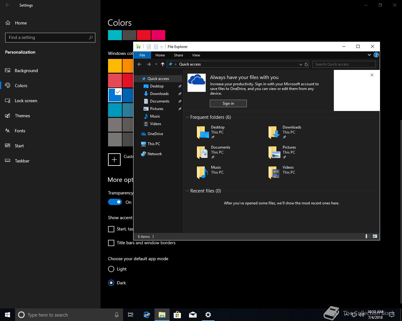Open the recent locations dropdown arrow
The image size is (402, 321).
[156, 64]
